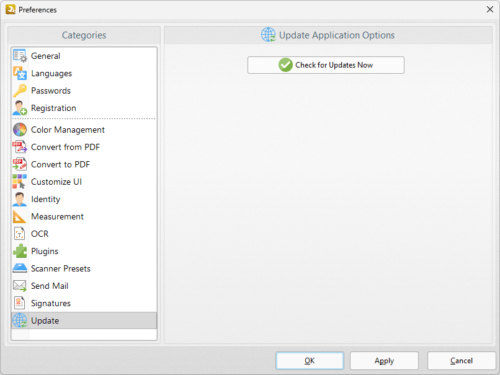This screenshot has width=500, height=375.
Task: Click the Signatures certificate icon
Action: click(x=20, y=303)
